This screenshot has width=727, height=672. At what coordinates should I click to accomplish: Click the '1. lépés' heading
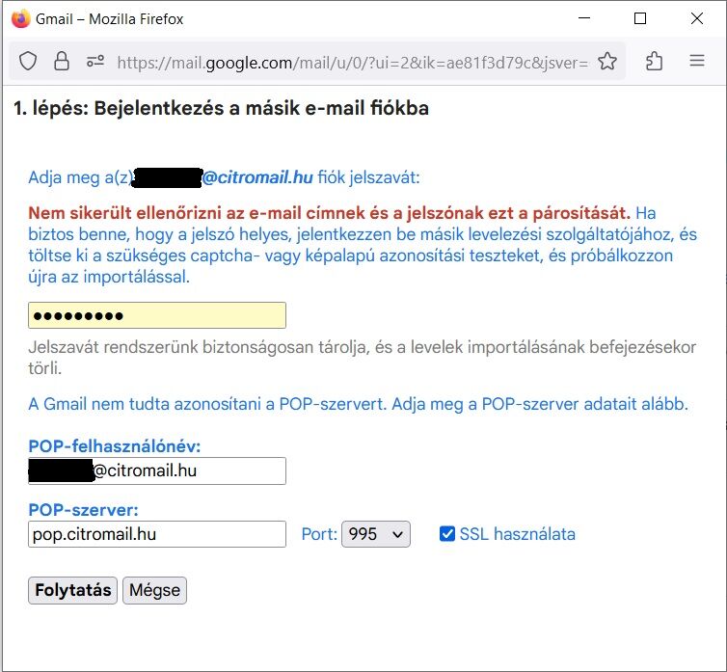click(221, 108)
